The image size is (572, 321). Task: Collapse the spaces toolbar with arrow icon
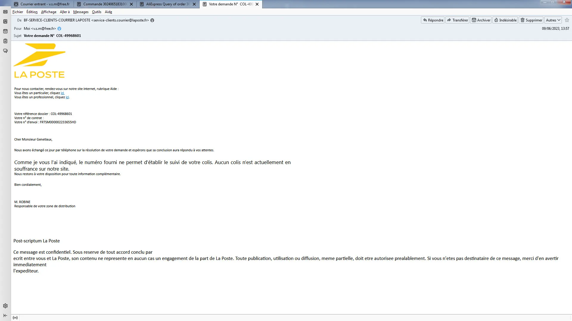pos(5,315)
